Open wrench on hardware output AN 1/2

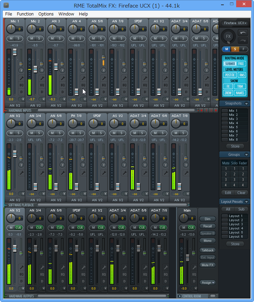click(21, 267)
